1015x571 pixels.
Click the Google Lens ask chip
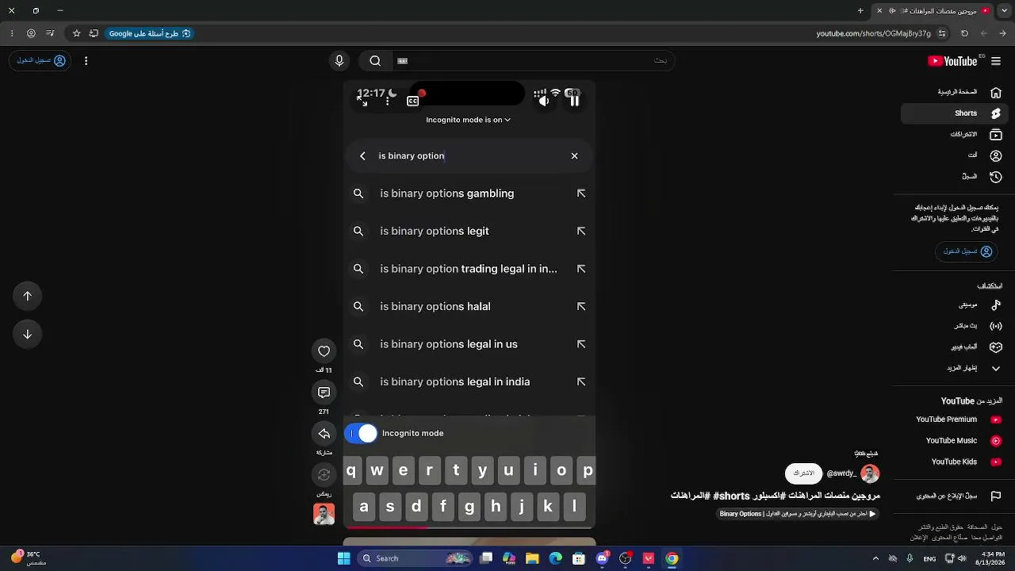click(150, 33)
